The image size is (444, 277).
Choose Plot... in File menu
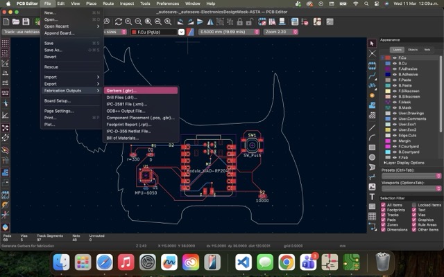[71, 125]
